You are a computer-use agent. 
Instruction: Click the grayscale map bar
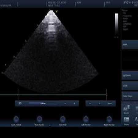pyautogui.click(x=117, y=24)
